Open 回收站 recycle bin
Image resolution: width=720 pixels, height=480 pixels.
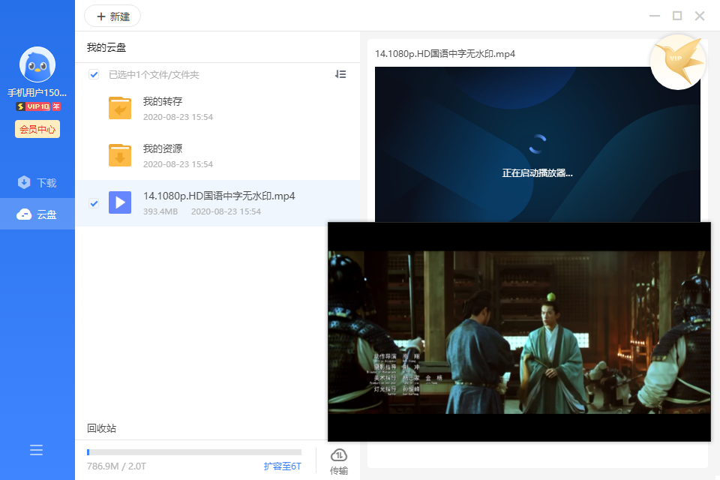101,428
